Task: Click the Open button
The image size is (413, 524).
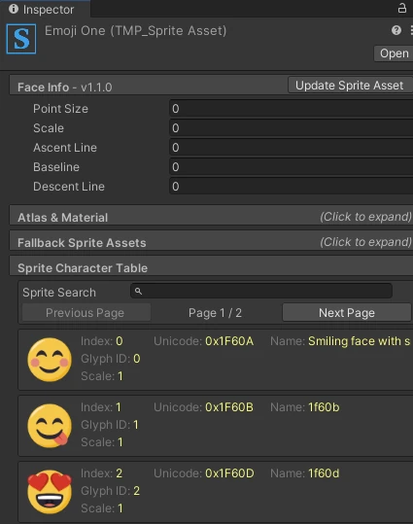Action: [394, 53]
